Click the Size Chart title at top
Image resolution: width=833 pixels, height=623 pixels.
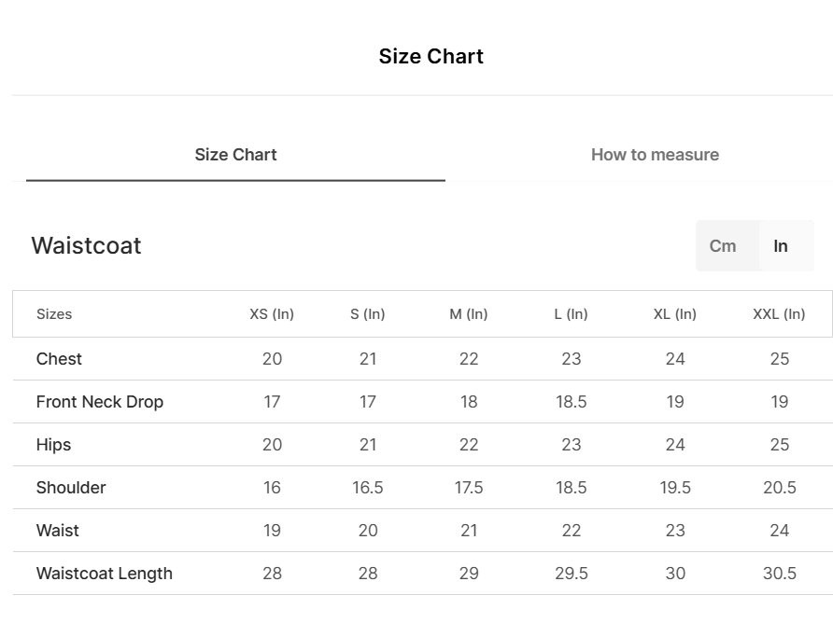click(431, 56)
